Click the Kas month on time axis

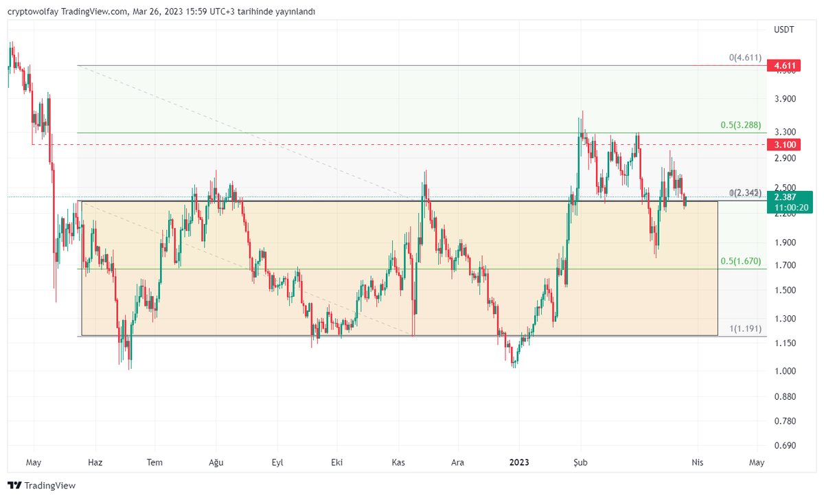398,462
